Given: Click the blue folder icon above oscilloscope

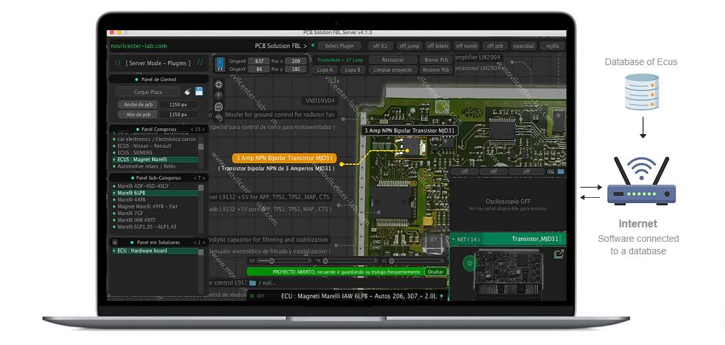Looking at the screenshot, I should (561, 172).
